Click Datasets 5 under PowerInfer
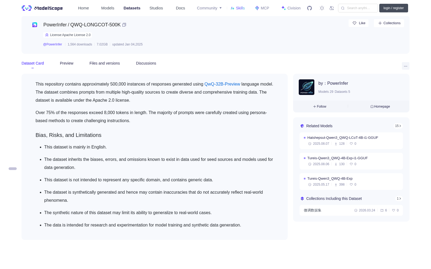The width and height of the screenshot is (431, 269). (342, 92)
